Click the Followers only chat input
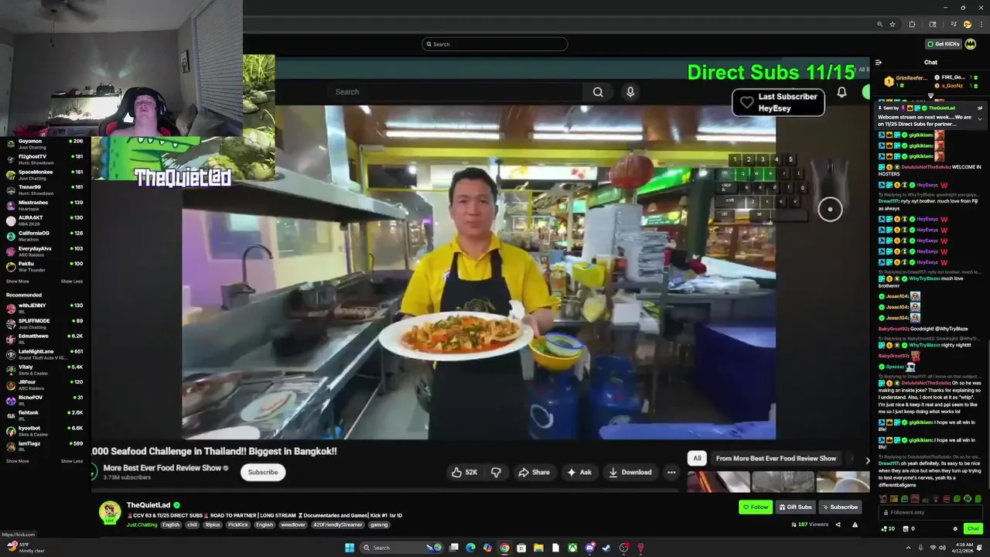Screen dimensions: 990x557 [x=931, y=512]
